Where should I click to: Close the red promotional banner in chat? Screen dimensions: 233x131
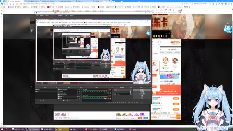coord(179,86)
